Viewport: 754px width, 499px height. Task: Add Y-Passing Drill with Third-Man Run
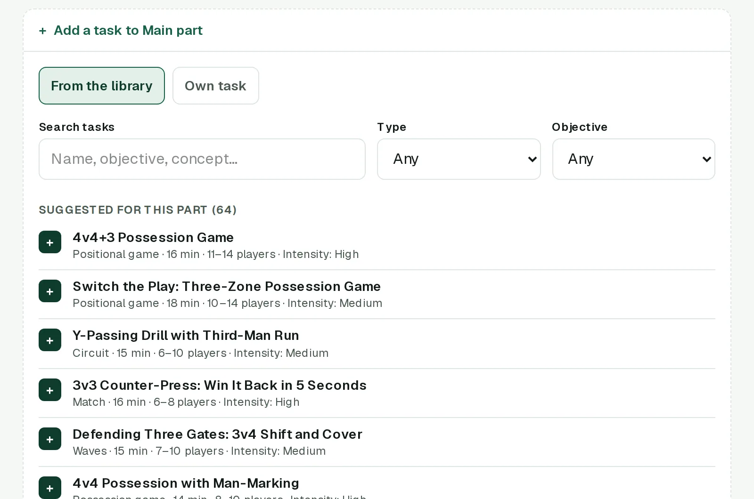click(x=50, y=340)
